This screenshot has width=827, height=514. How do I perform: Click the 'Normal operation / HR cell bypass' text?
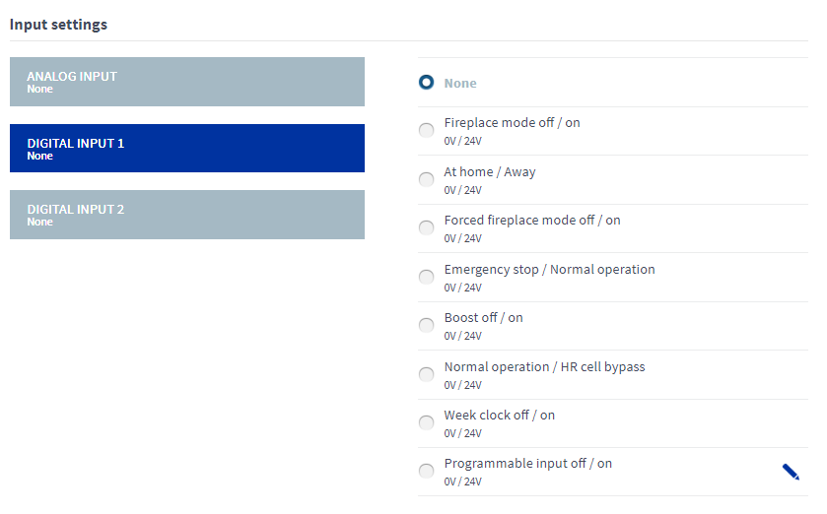[x=544, y=366]
